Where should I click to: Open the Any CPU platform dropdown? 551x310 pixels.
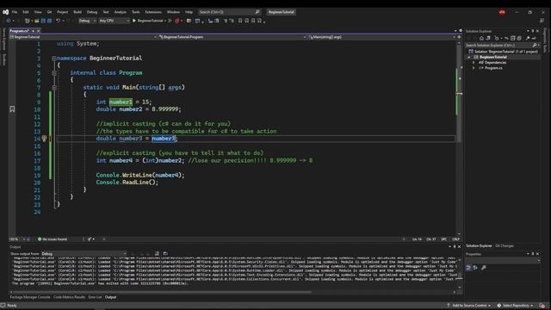coord(114,21)
